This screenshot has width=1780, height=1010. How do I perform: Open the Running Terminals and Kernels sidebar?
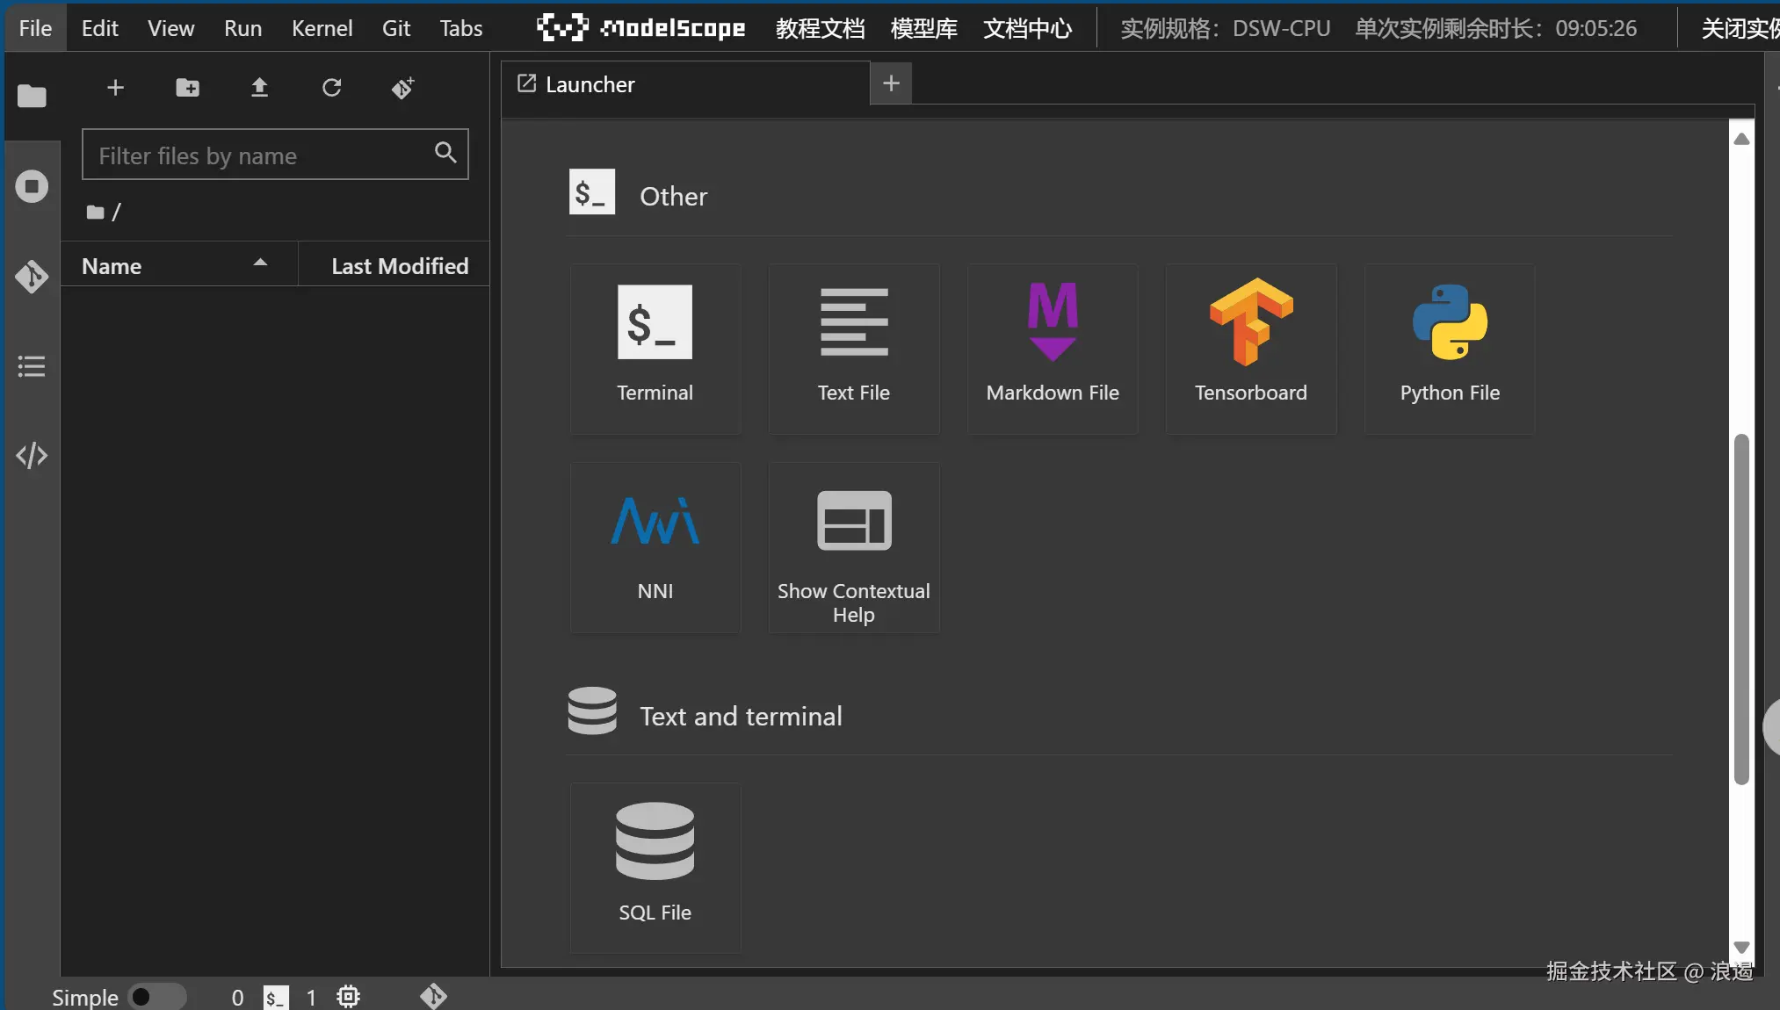point(32,186)
